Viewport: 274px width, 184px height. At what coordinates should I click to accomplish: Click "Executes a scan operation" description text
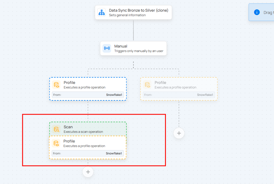(x=83, y=132)
